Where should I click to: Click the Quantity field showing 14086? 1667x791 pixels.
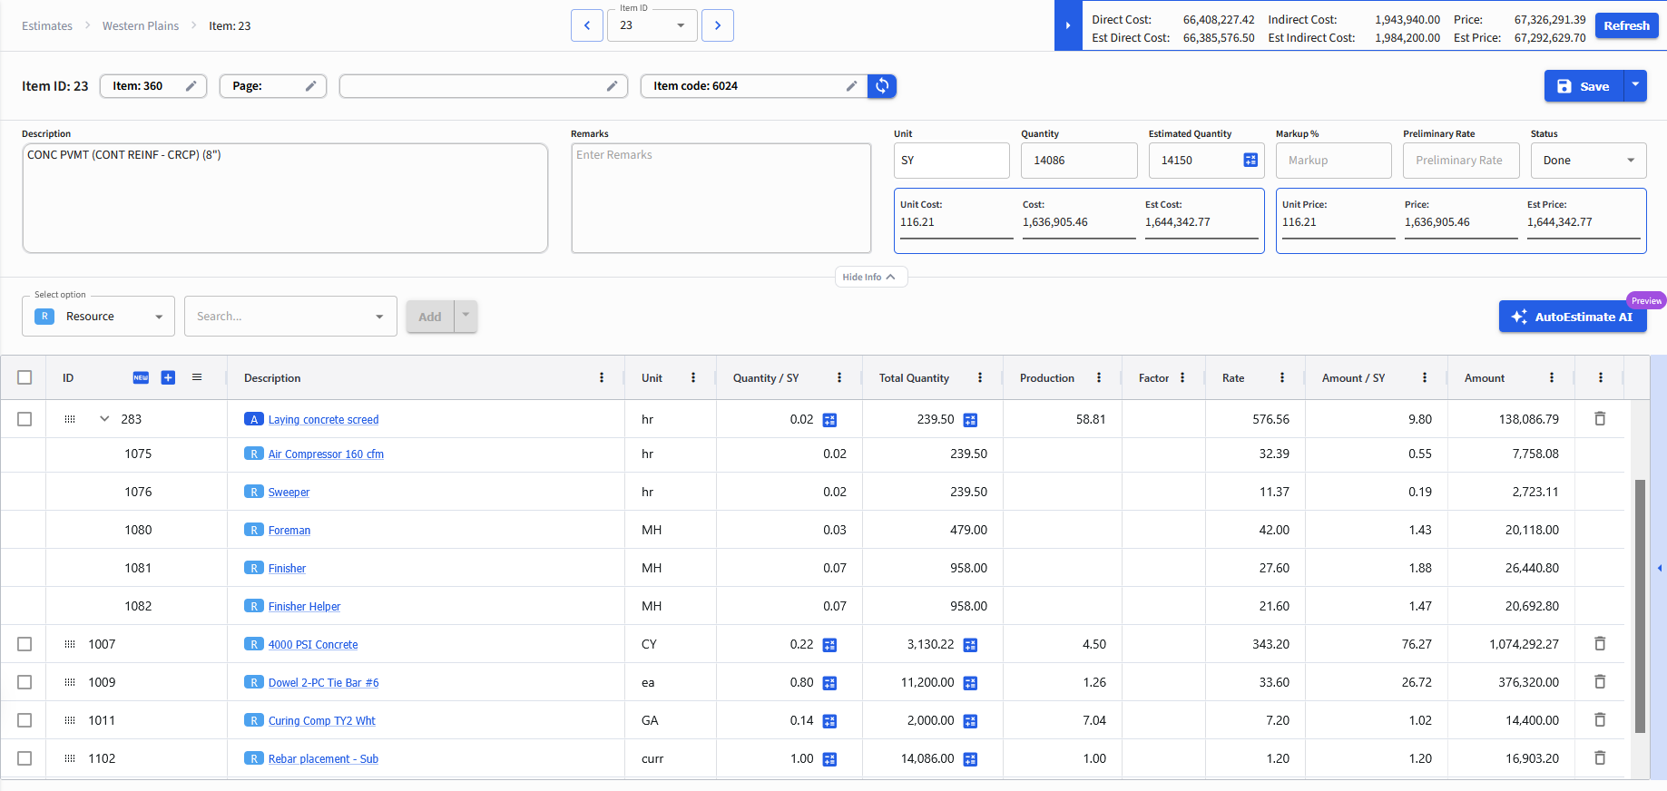click(1079, 161)
